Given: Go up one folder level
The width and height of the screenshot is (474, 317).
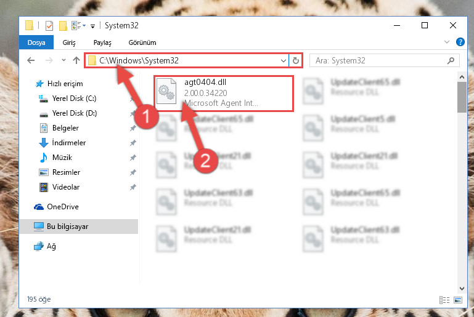Looking at the screenshot, I should pyautogui.click(x=76, y=60).
